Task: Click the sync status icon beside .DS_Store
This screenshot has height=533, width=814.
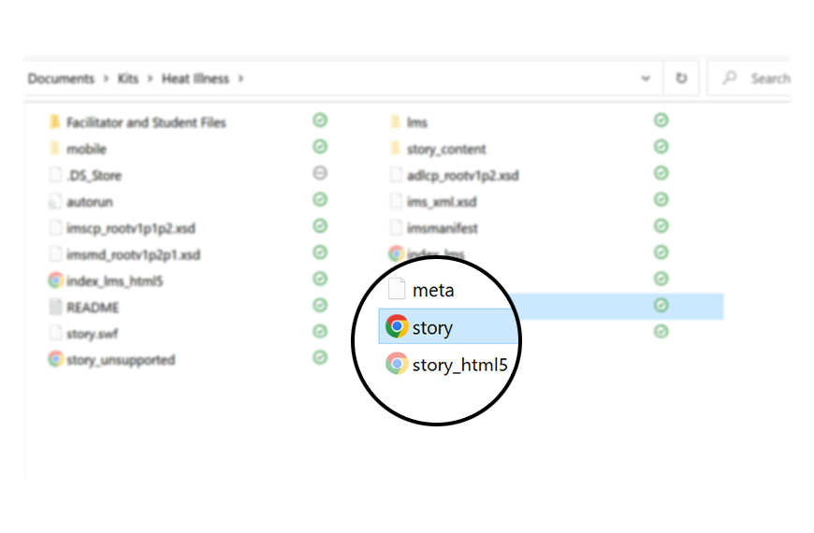Action: point(320,174)
